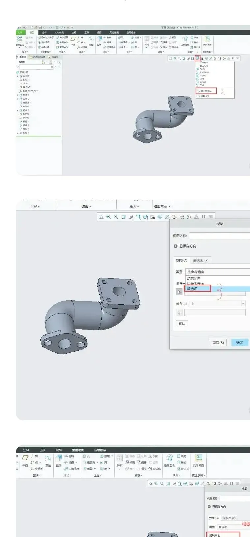
Task: Click 自由式 (Freestyle) tool in bottom screenshot ribbon
Action: click(x=183, y=469)
